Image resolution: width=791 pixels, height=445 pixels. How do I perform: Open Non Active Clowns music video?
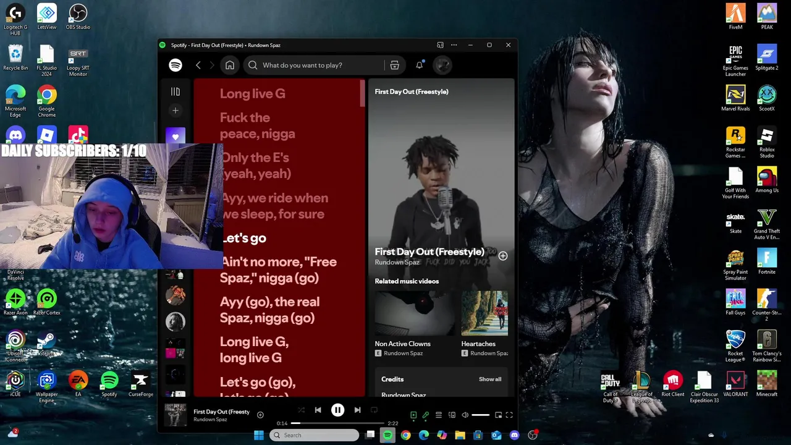coord(415,313)
